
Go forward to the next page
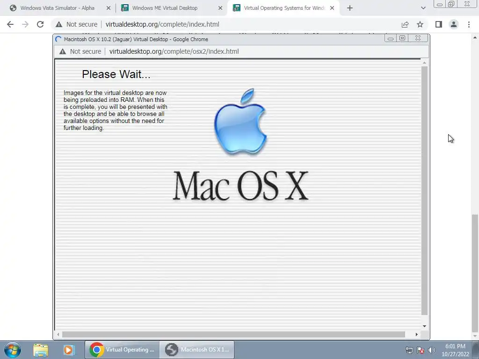point(25,24)
